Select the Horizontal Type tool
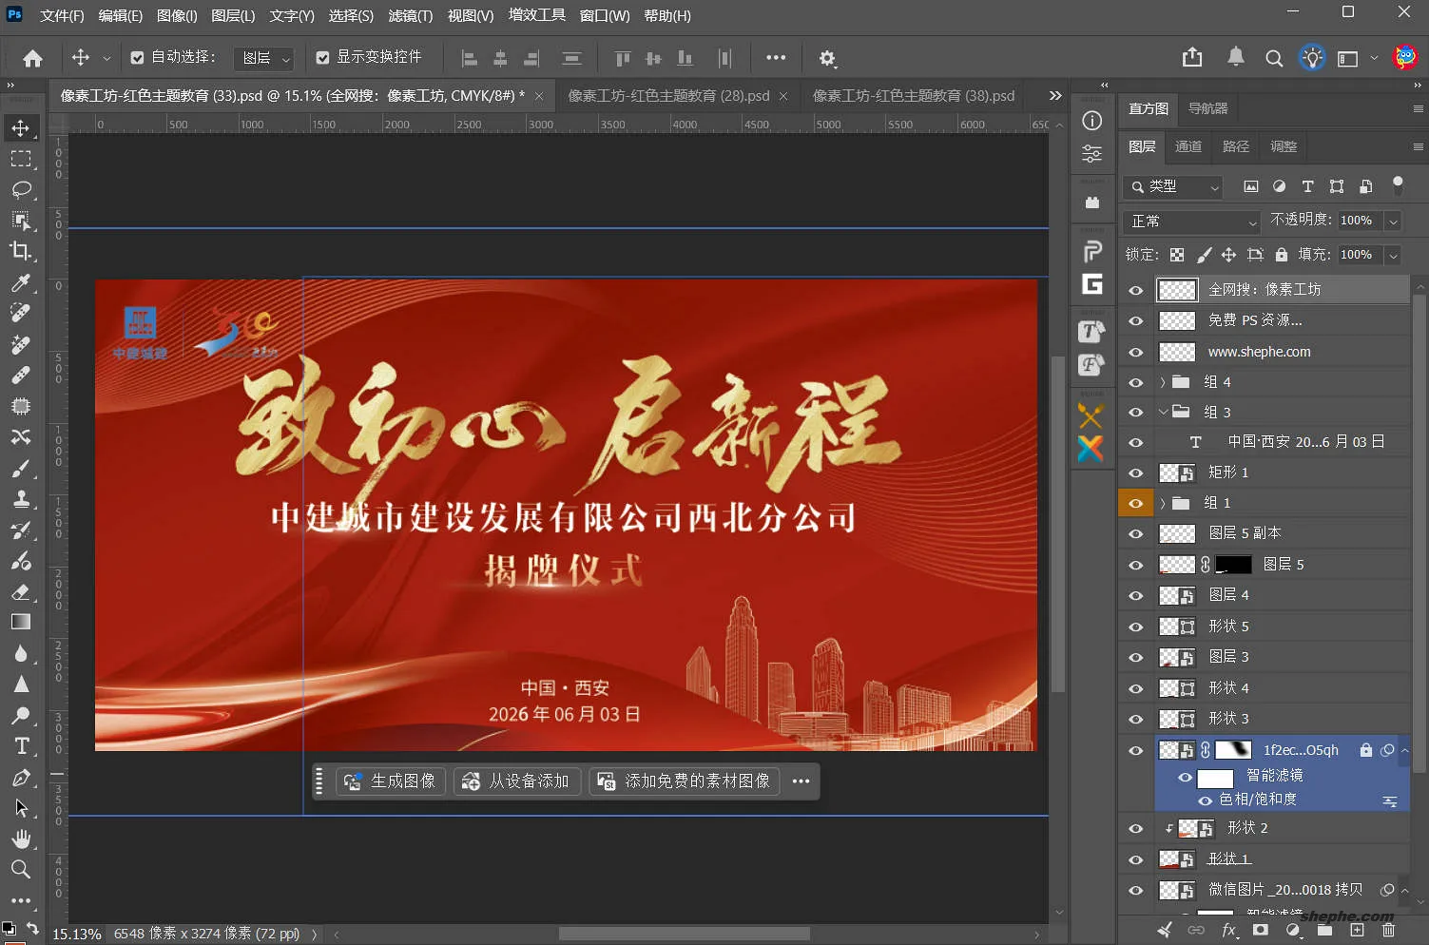The image size is (1429, 945). tap(21, 746)
